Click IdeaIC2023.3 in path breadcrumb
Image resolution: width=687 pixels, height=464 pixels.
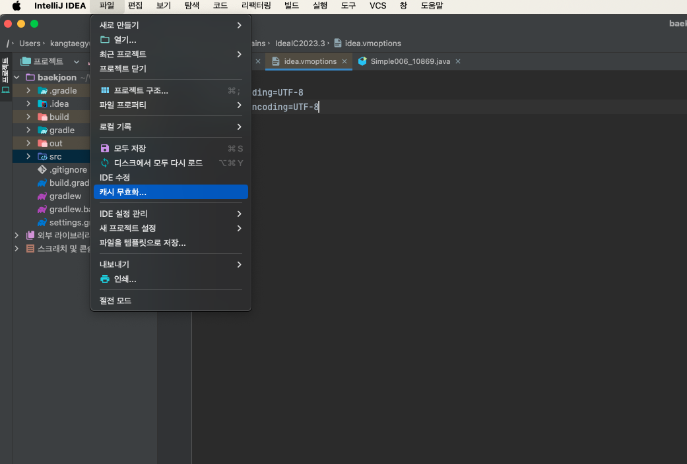(x=300, y=43)
